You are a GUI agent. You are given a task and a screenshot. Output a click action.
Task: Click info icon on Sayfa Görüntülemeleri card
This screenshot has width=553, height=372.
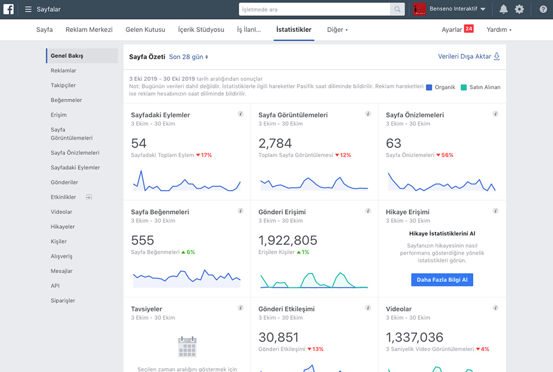coord(368,113)
